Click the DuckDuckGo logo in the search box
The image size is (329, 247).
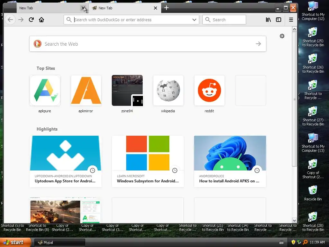pos(38,44)
